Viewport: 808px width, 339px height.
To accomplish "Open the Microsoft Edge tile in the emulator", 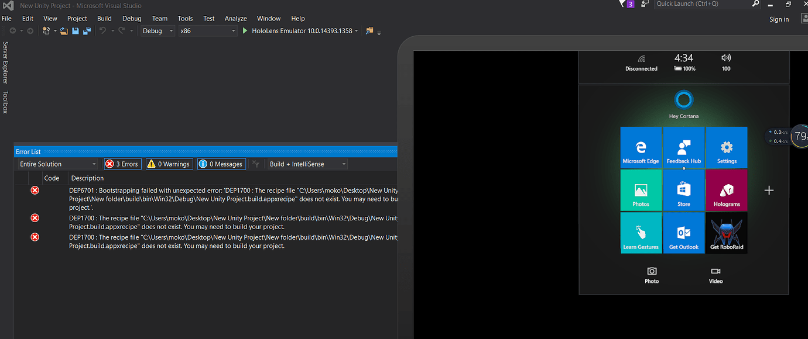I will click(641, 147).
